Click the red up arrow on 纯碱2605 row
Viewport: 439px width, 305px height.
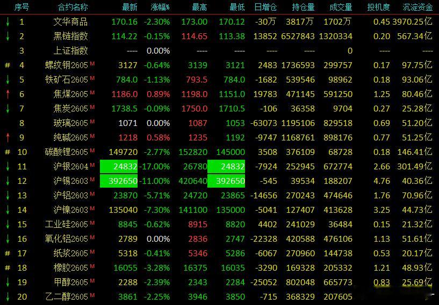coord(8,138)
